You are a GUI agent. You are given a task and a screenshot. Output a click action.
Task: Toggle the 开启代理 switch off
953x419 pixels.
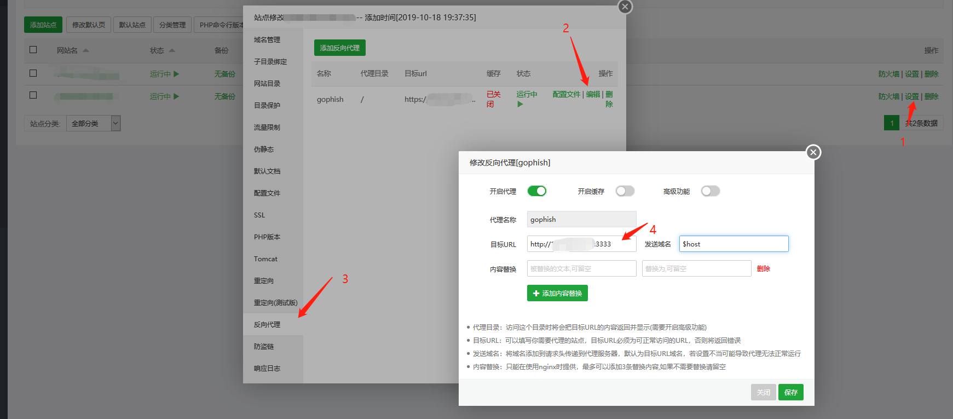(537, 191)
